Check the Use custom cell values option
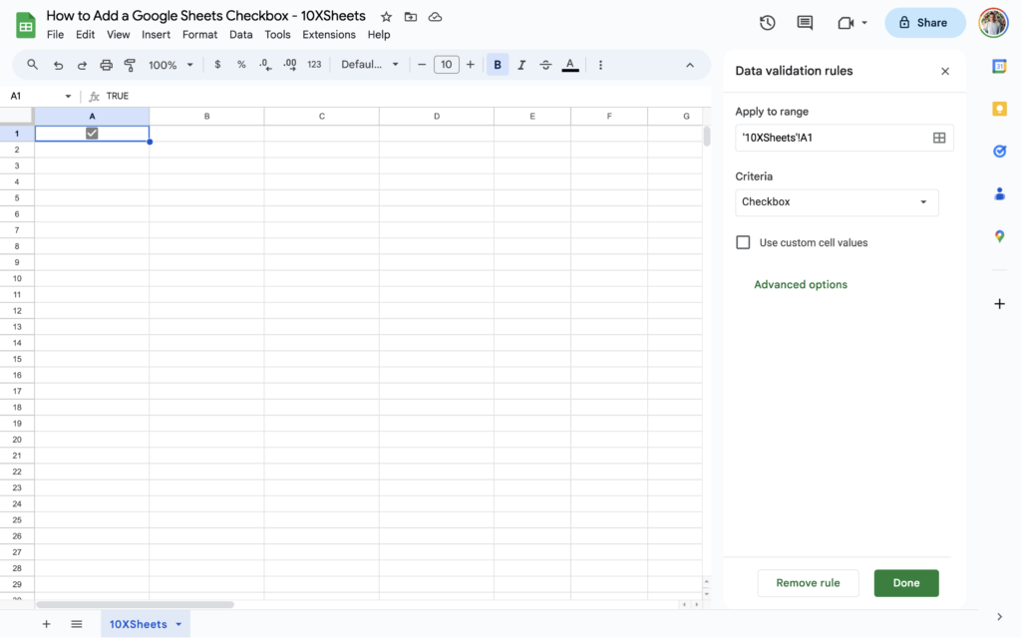This screenshot has height=638, width=1021. click(x=743, y=241)
